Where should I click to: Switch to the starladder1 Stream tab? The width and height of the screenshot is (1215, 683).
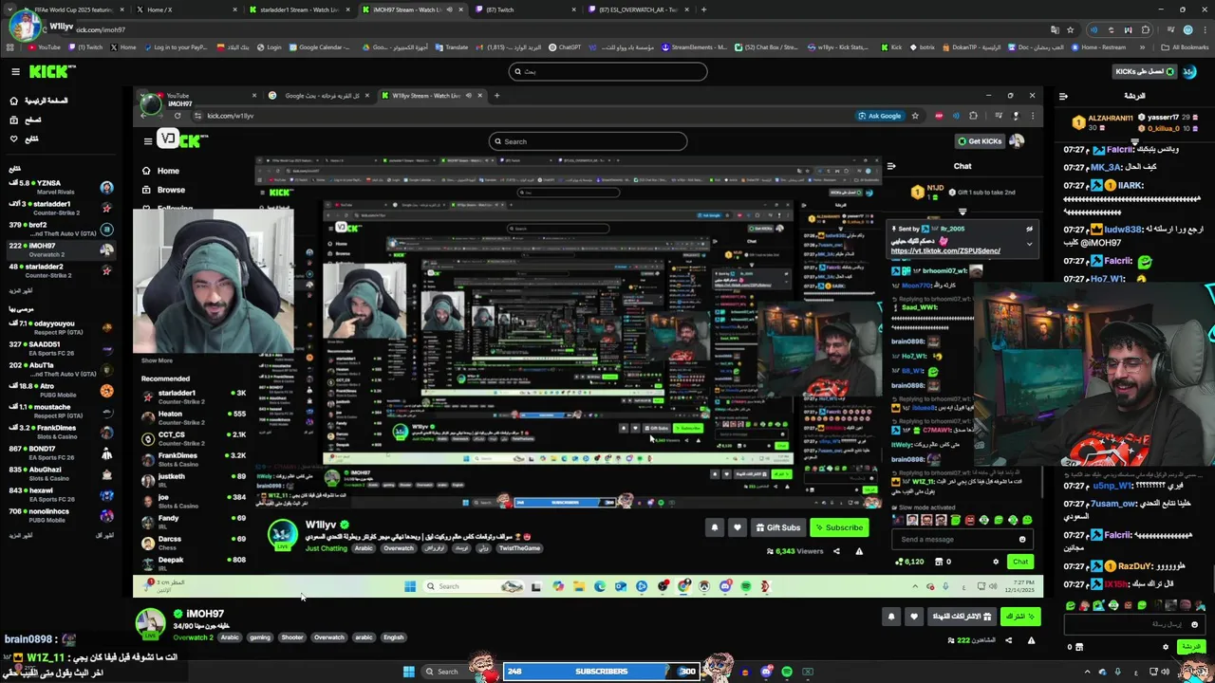coord(300,9)
